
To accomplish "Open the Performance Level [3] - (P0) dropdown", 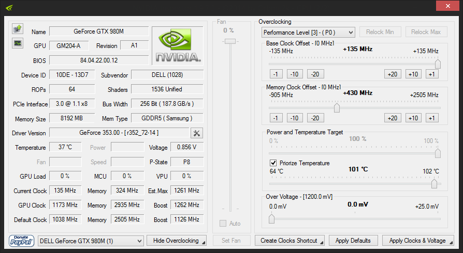I will click(308, 32).
